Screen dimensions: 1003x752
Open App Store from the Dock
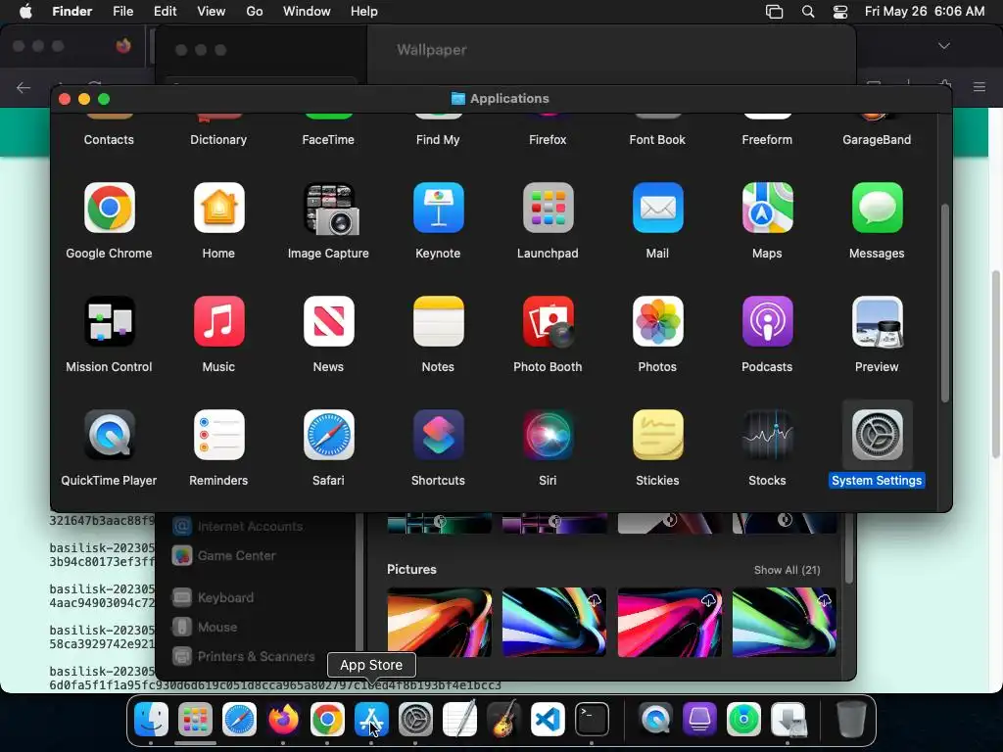point(371,719)
